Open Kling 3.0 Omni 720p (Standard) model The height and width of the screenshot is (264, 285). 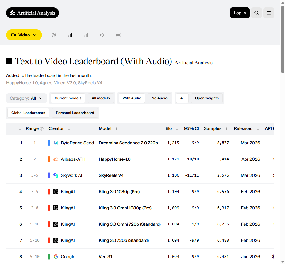point(130,224)
